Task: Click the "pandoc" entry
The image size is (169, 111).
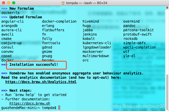Action: (x=129, y=26)
